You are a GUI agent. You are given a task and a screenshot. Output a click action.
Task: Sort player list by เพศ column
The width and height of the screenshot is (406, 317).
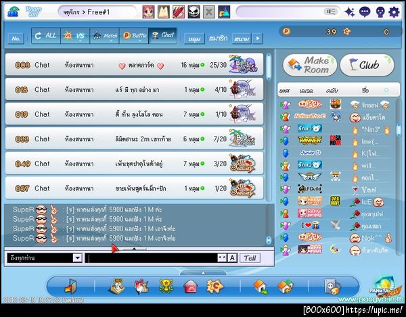284,91
